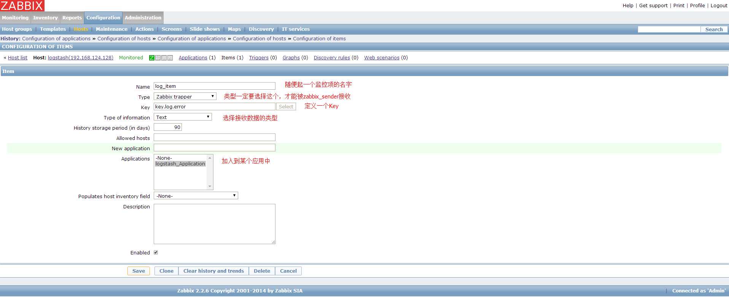Open the Monitoring menu
Screen dimensions: 729x297
[x=15, y=17]
